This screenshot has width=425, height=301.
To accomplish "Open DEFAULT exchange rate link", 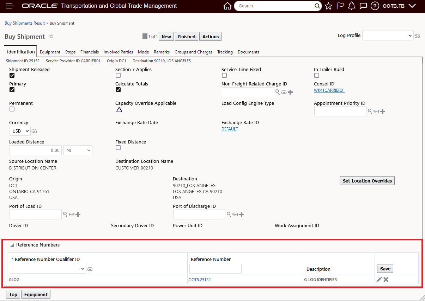I will point(230,129).
